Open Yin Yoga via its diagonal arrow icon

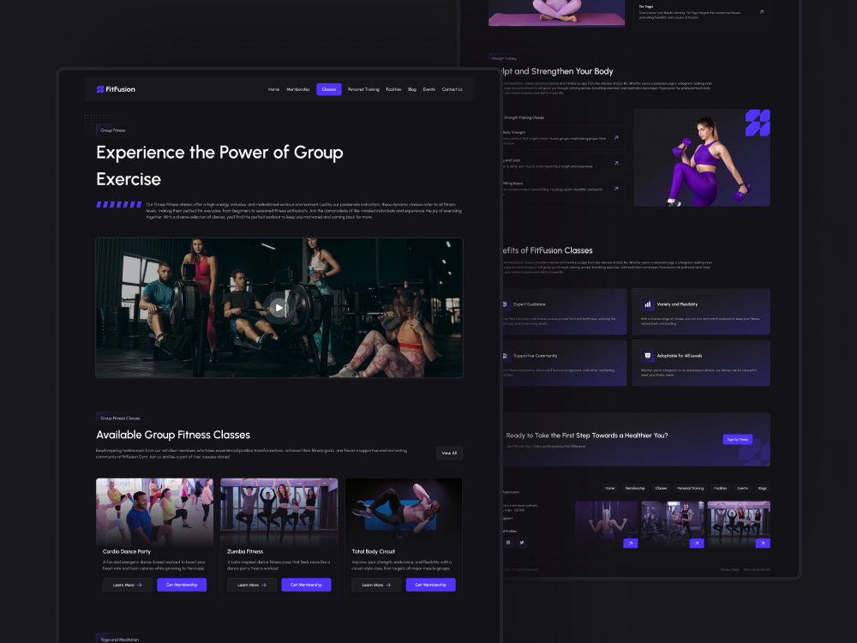pyautogui.click(x=761, y=10)
